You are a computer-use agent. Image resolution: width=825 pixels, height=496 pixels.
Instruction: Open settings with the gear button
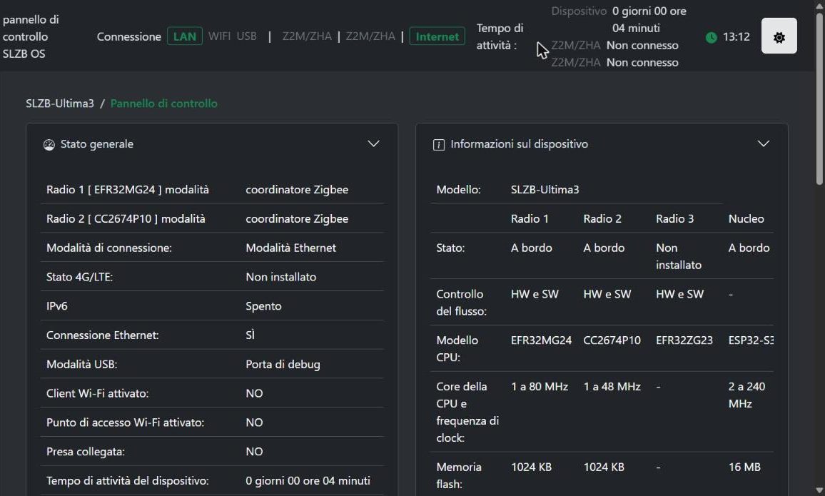(x=779, y=36)
